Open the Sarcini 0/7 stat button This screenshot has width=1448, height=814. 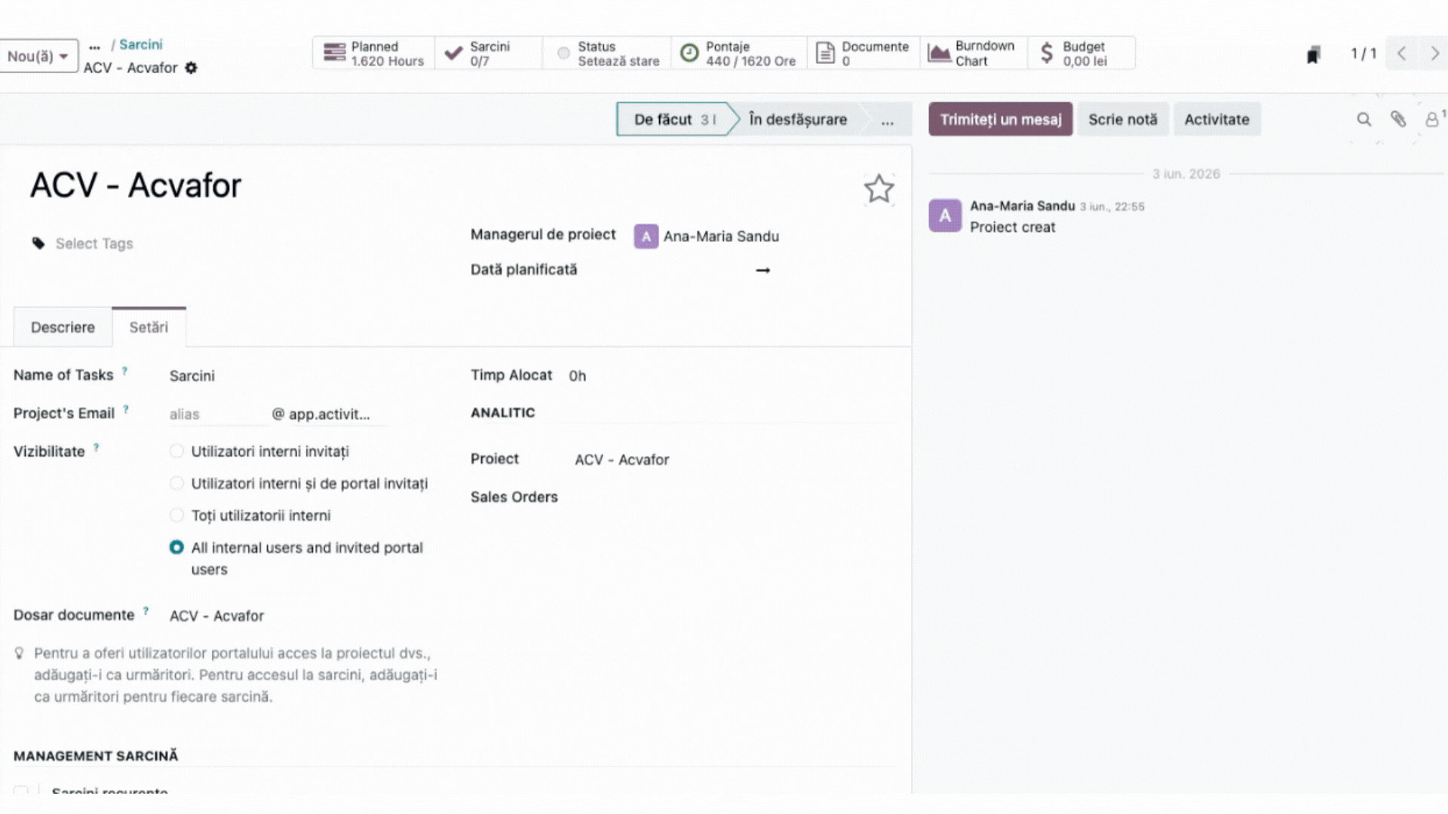(x=488, y=54)
